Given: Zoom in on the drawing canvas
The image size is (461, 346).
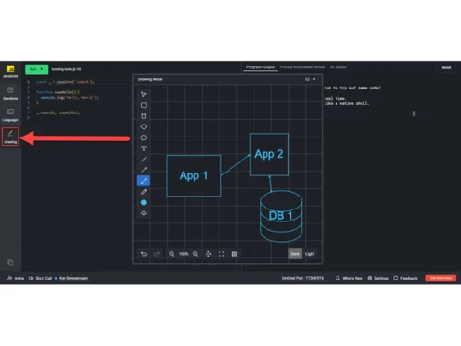Looking at the screenshot, I should pos(195,254).
